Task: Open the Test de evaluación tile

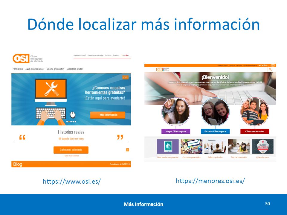Action: [x=239, y=149]
